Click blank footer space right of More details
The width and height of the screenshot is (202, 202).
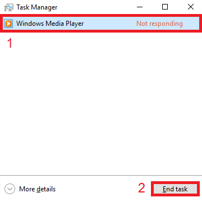tap(97, 189)
